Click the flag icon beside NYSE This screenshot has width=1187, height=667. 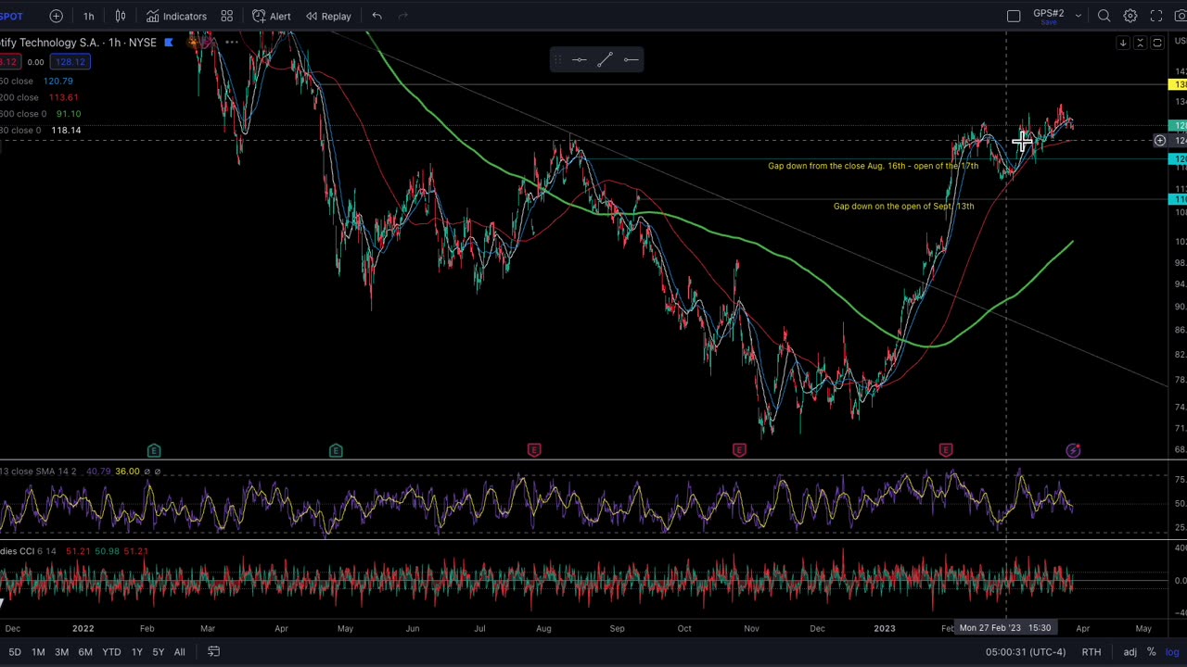click(x=169, y=43)
